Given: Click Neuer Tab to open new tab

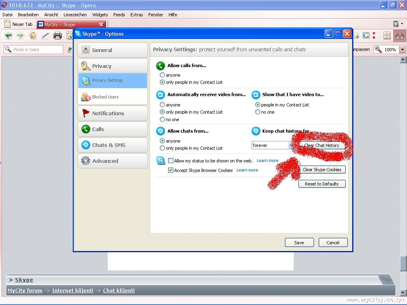Looking at the screenshot, I should tap(19, 24).
